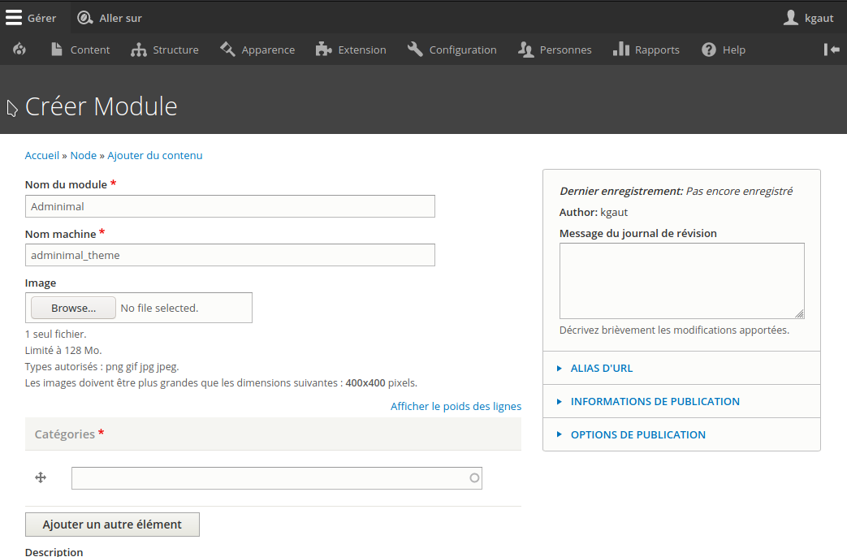Click the Browse... file upload button

(73, 308)
